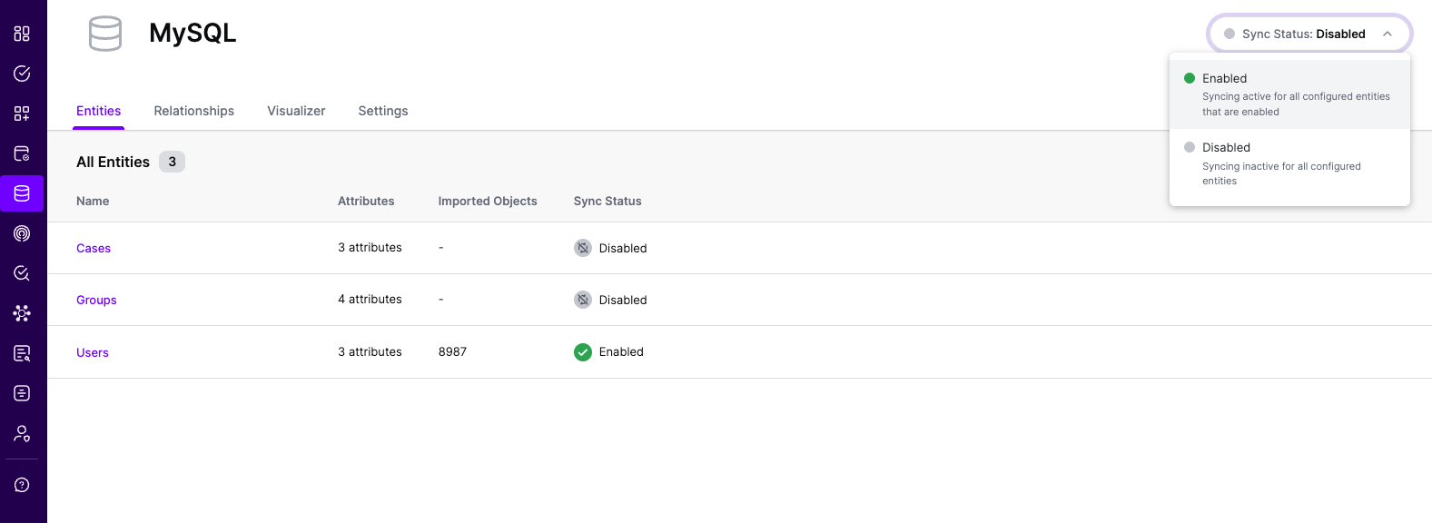Viewport: 1432px width, 523px height.
Task: Click the Name column header
Action: 93,201
